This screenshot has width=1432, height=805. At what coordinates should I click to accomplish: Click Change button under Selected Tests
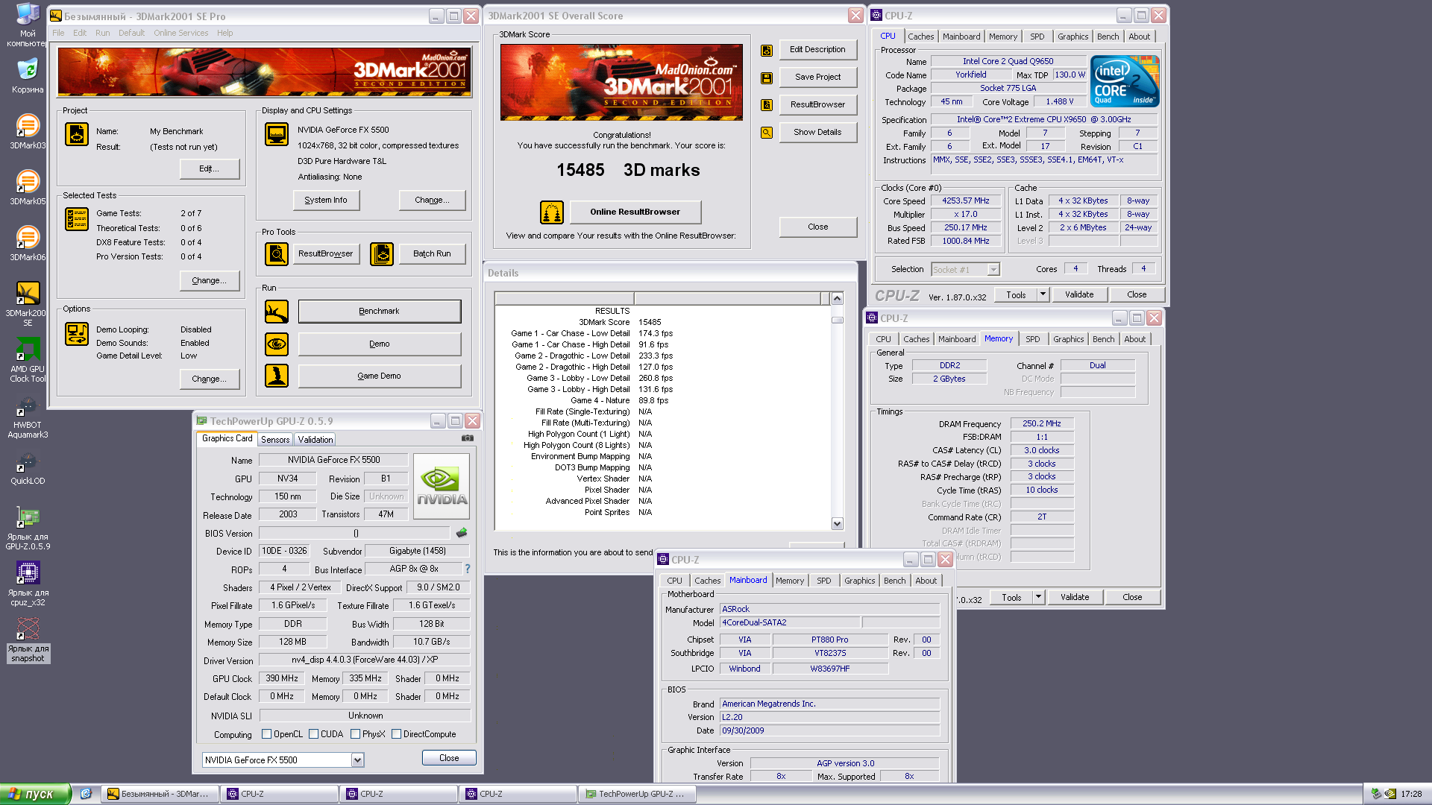click(210, 281)
